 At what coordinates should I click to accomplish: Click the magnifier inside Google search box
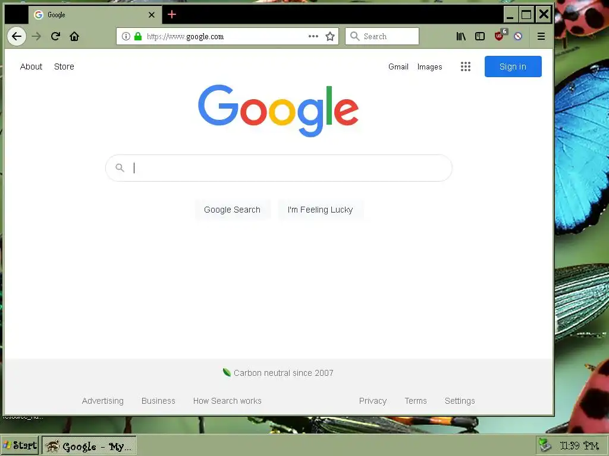[120, 167]
